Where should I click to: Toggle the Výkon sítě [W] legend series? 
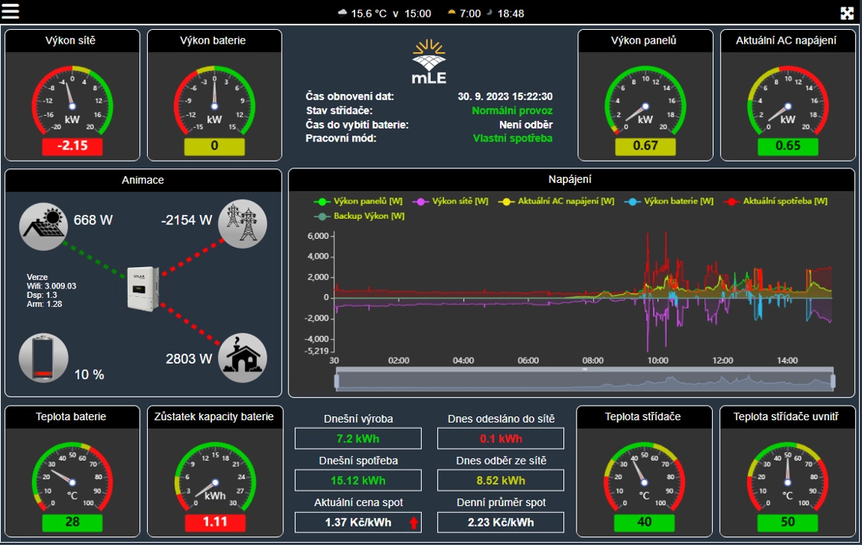point(452,201)
